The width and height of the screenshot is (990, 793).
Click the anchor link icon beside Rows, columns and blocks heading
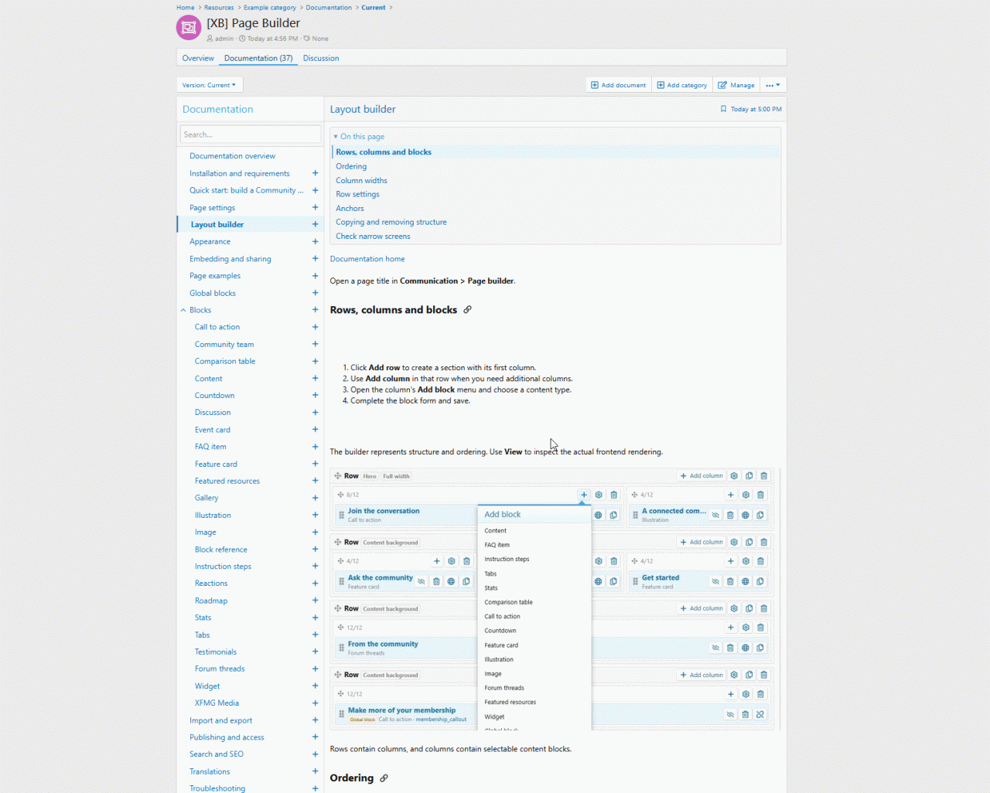pyautogui.click(x=467, y=310)
